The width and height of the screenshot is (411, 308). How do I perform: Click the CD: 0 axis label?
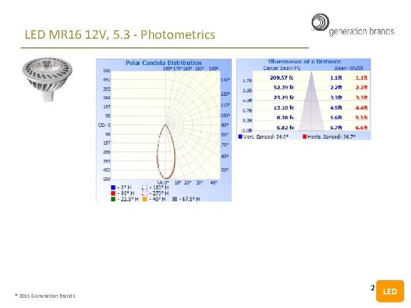tap(104, 125)
